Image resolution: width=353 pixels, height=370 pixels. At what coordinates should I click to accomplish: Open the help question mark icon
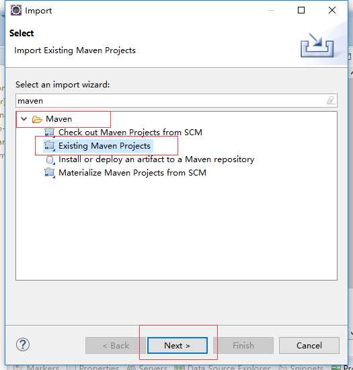(x=23, y=344)
